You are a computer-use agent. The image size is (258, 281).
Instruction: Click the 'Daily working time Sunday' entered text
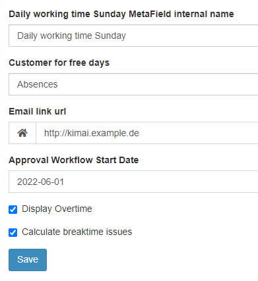[71, 36]
